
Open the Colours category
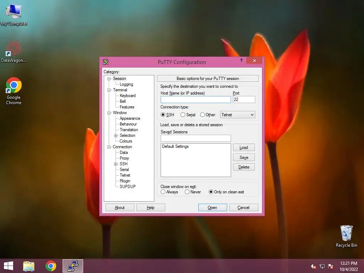(125, 141)
